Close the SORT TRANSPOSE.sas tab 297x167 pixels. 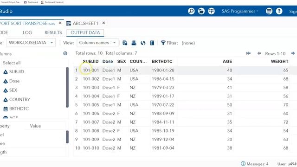(60, 23)
